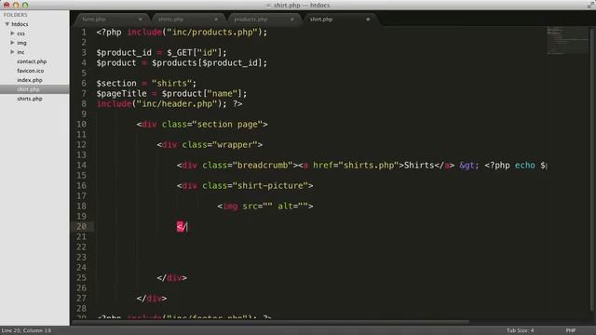The image size is (596, 335).
Task: Click the file proxy icon beside the title
Action: 268,6
